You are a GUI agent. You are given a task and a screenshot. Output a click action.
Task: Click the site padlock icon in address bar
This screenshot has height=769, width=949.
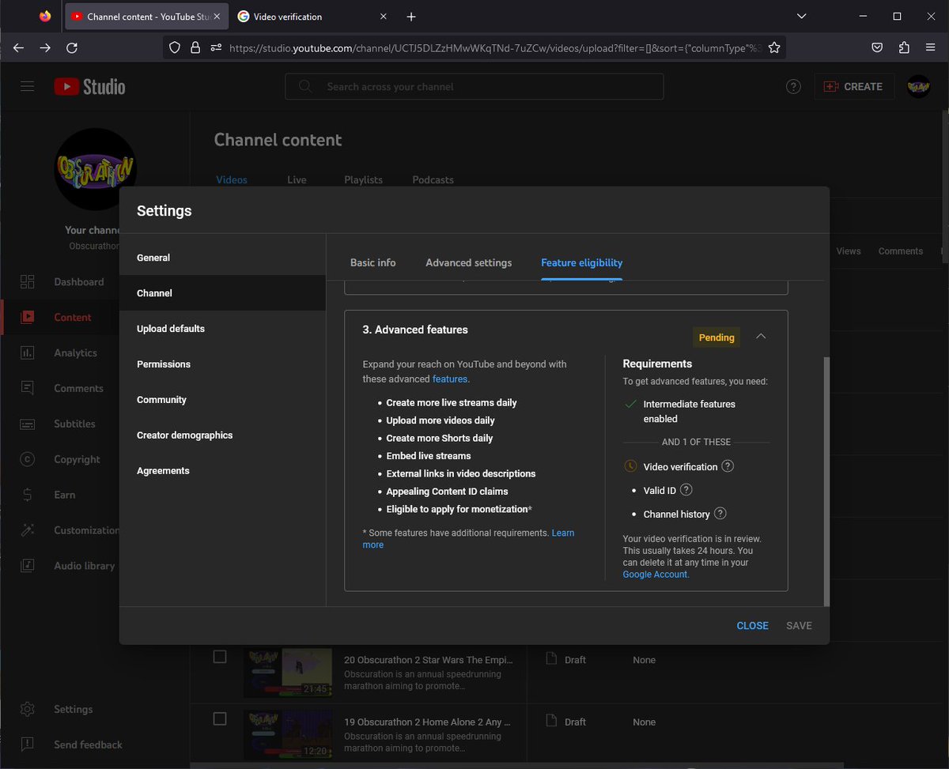pyautogui.click(x=195, y=47)
